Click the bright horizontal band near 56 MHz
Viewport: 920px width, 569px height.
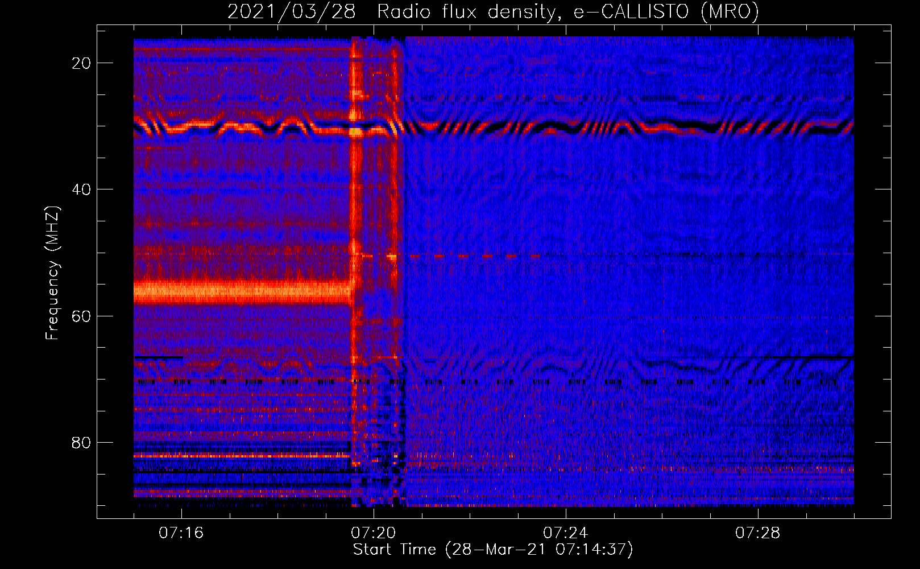coord(243,292)
